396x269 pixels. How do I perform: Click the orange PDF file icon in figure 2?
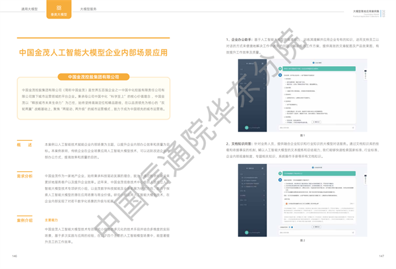point(286,204)
